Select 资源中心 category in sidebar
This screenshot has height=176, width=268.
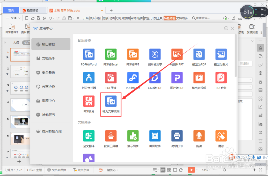pyautogui.click(x=51, y=101)
